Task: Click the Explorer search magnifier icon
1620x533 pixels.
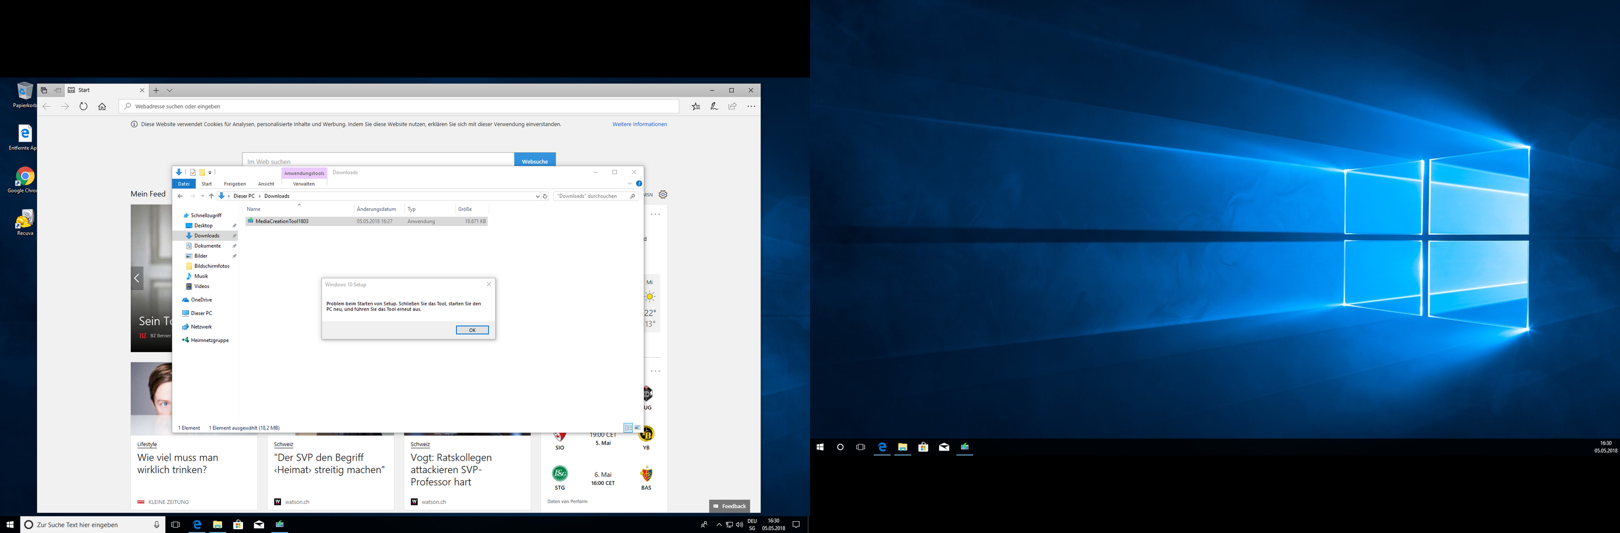Action: [x=633, y=196]
